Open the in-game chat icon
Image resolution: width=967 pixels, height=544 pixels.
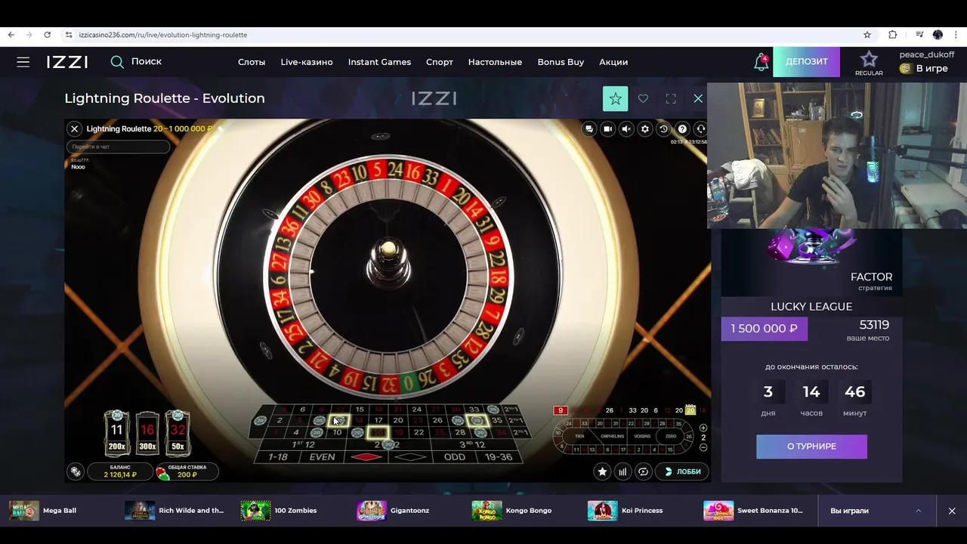[589, 129]
